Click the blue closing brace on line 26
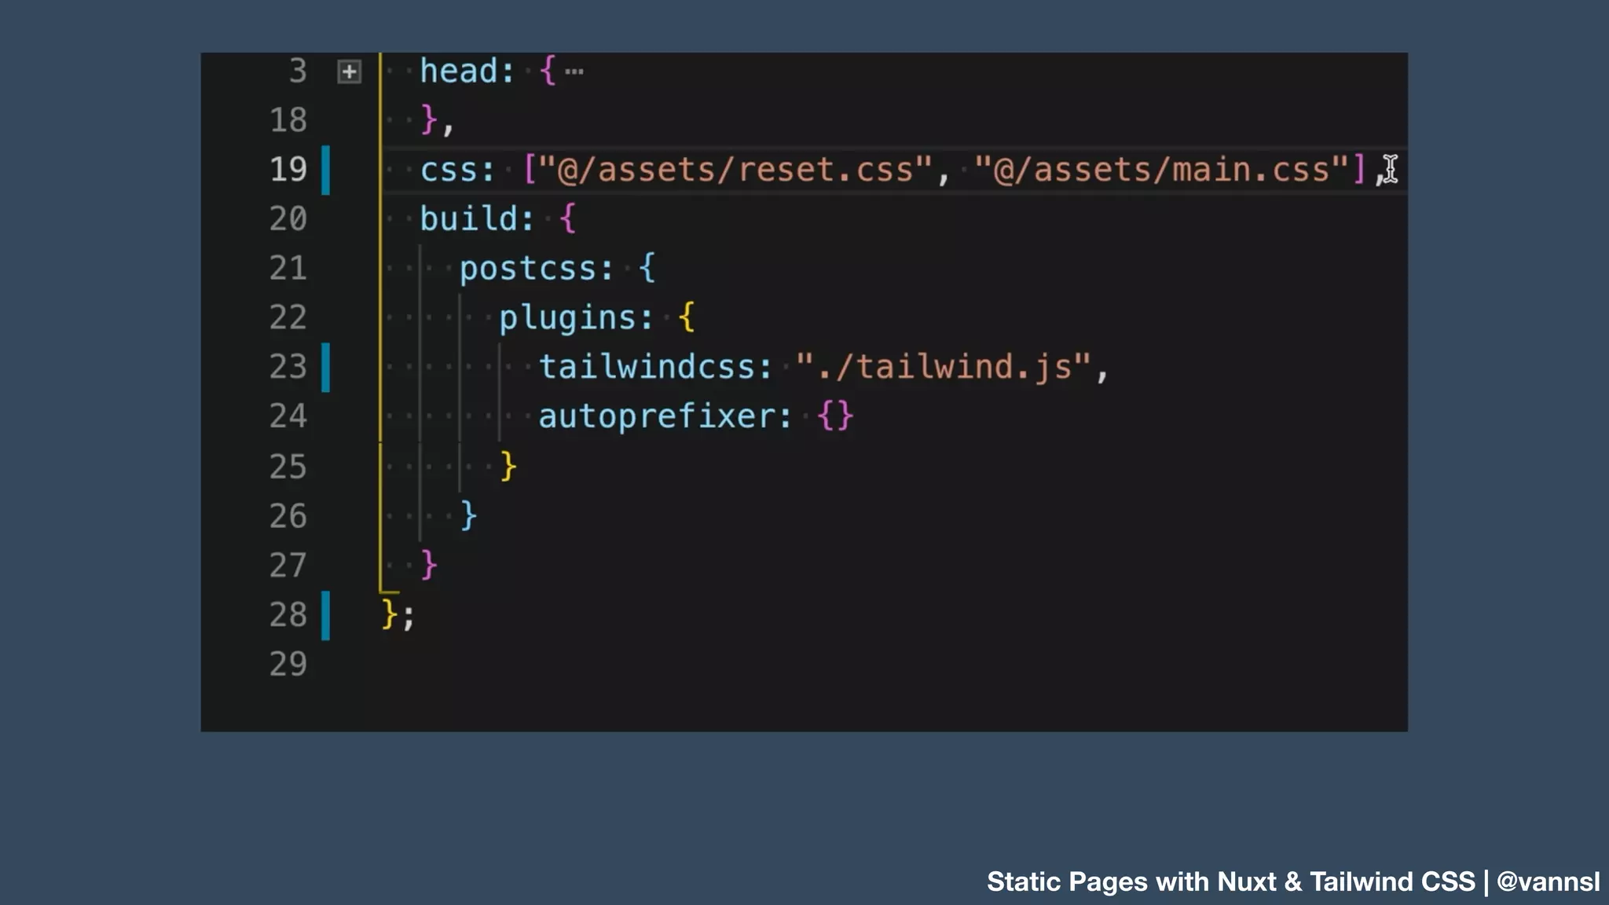Viewport: 1609px width, 905px height. (x=468, y=516)
